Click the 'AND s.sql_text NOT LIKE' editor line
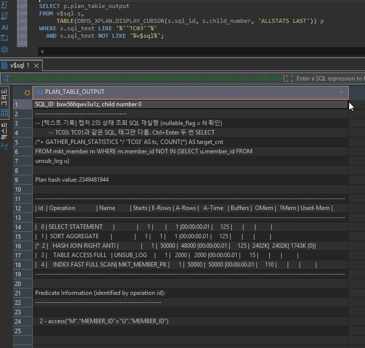Image resolution: width=365 pixels, height=348 pixels. tap(105, 36)
